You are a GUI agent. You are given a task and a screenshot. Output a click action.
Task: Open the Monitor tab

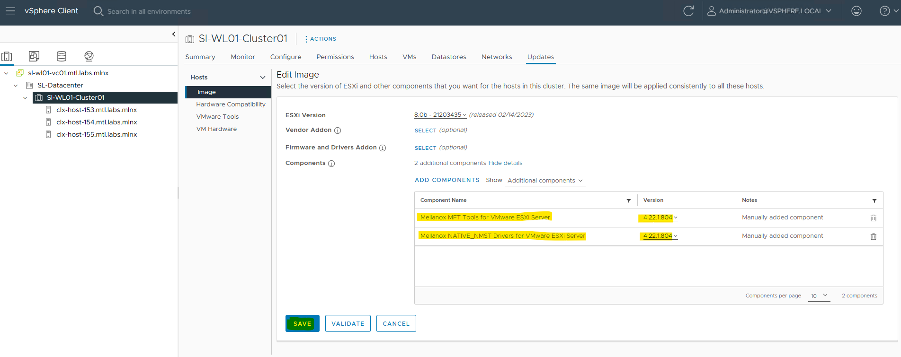pos(243,57)
